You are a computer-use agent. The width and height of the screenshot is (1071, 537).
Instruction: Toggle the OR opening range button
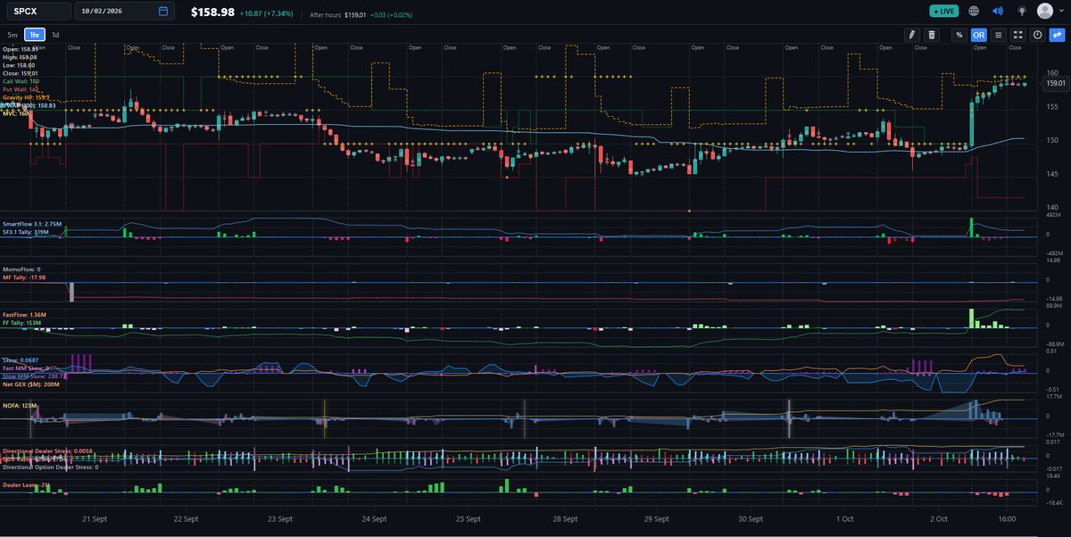tap(979, 35)
